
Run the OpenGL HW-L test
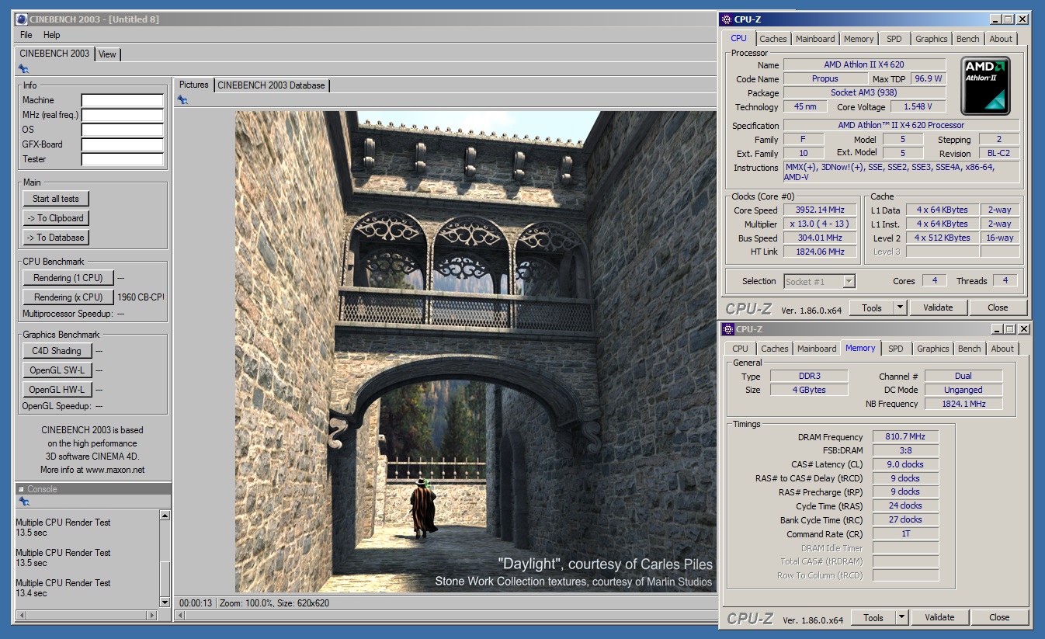coord(57,390)
